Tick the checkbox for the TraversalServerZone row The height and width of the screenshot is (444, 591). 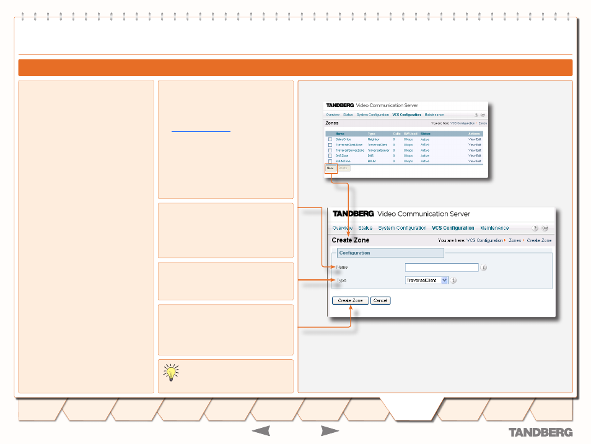pos(330,150)
